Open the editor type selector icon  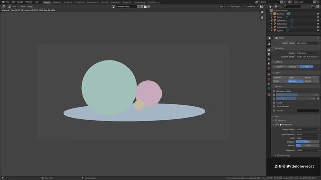click(x=4, y=7)
